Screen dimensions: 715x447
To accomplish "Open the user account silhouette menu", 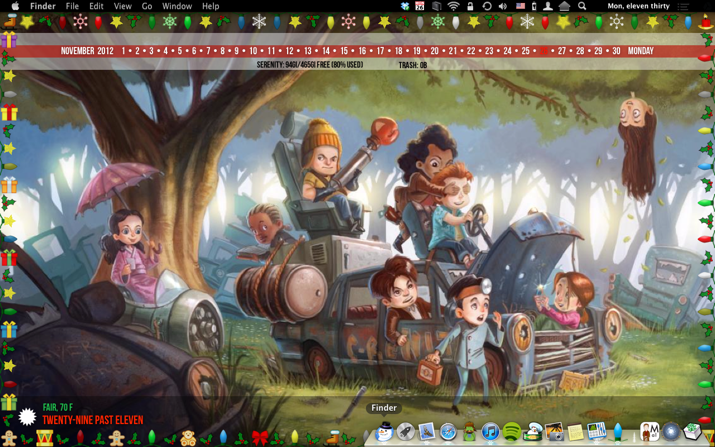I will tap(548, 6).
